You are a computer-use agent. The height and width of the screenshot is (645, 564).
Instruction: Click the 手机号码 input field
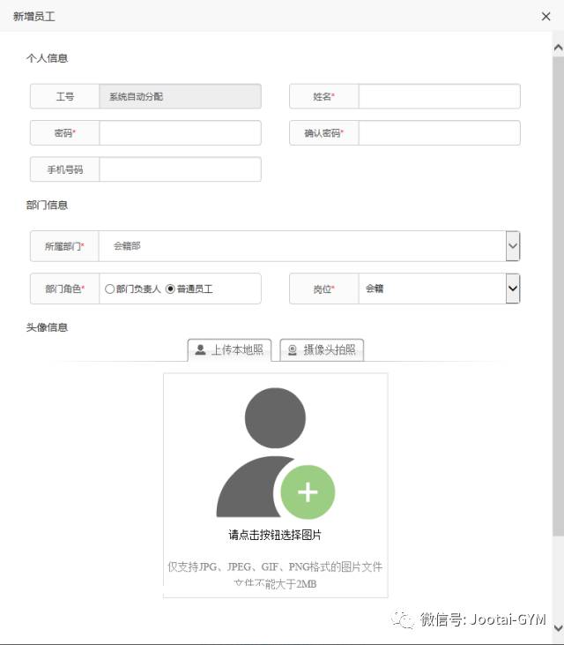point(180,169)
